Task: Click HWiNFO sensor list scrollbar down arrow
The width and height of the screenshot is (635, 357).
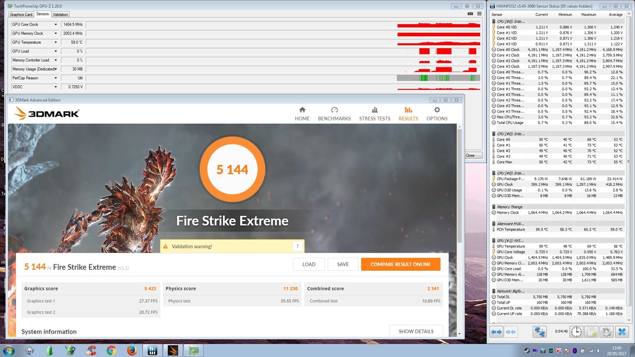Action: tap(629, 320)
